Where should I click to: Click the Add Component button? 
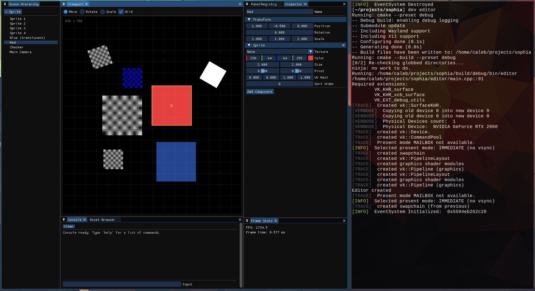[x=260, y=92]
